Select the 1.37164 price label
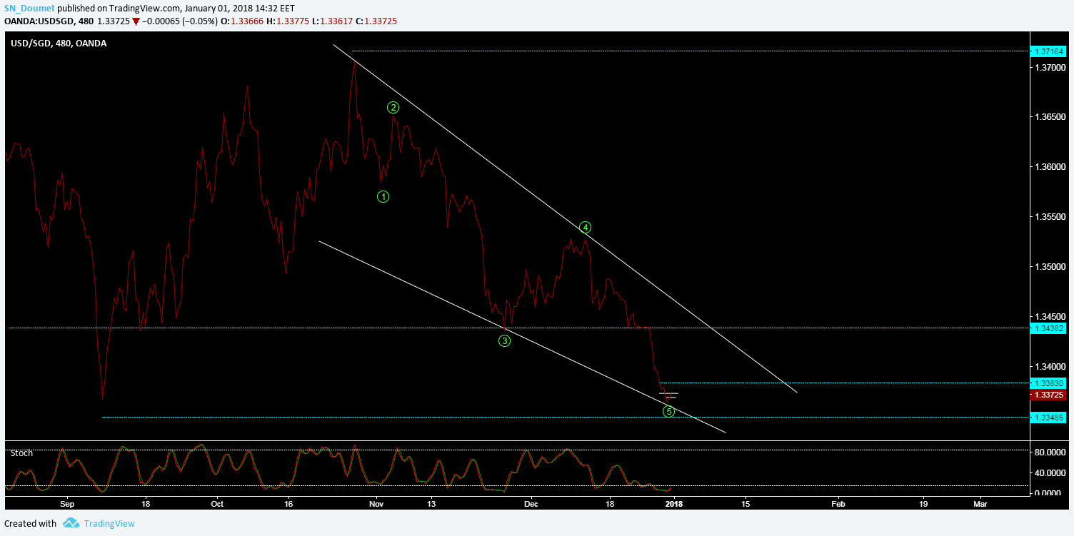1074x536 pixels. click(x=1049, y=51)
